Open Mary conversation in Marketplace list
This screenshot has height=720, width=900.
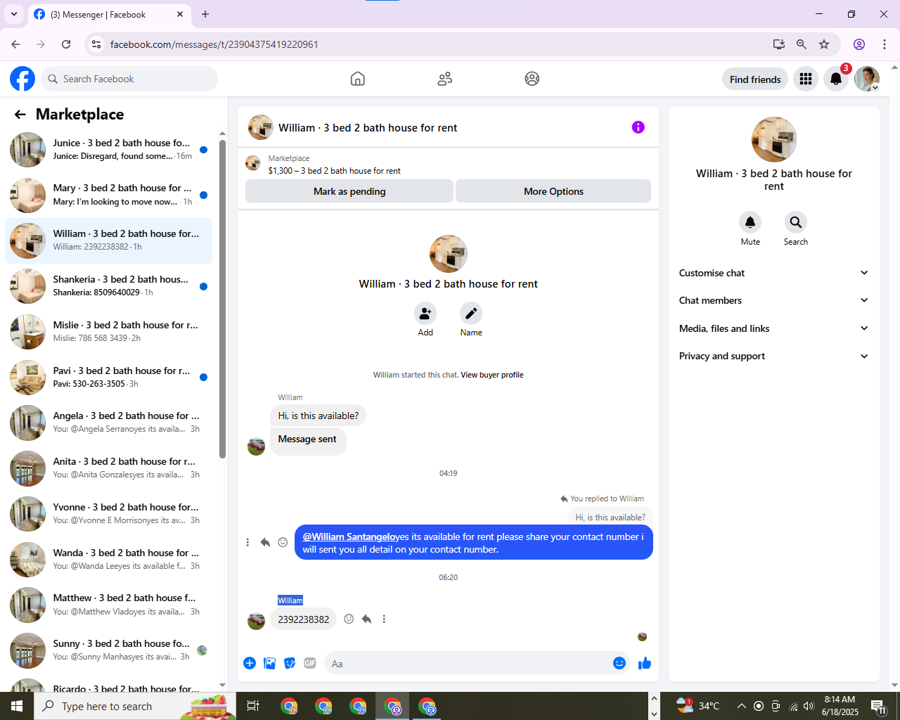[109, 195]
